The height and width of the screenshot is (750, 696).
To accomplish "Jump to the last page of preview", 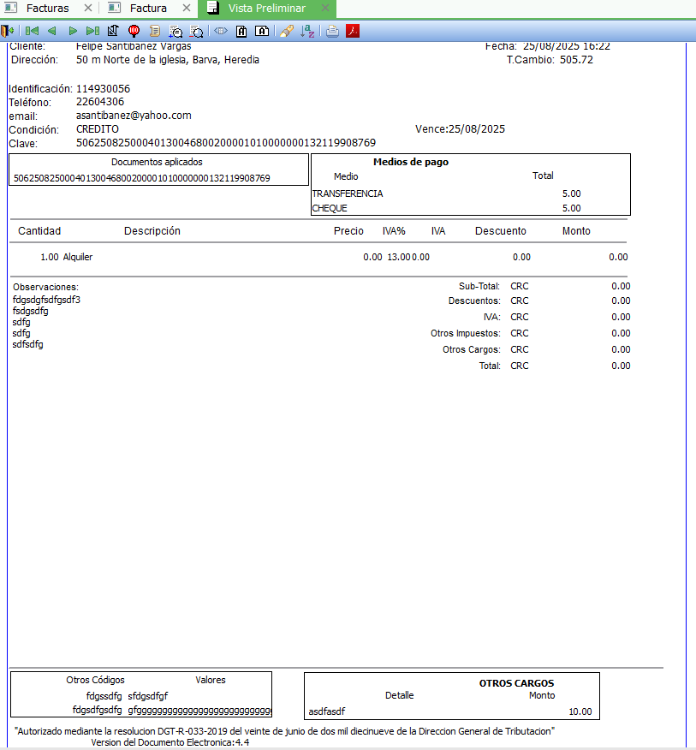I will [x=92, y=31].
